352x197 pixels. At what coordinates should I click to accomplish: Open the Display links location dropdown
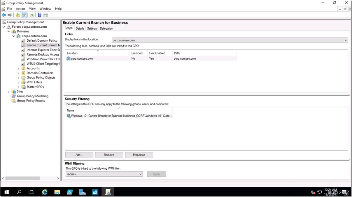point(230,40)
